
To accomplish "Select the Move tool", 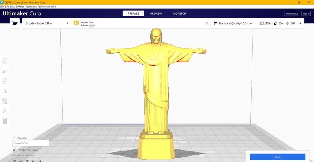I will pyautogui.click(x=5, y=61).
